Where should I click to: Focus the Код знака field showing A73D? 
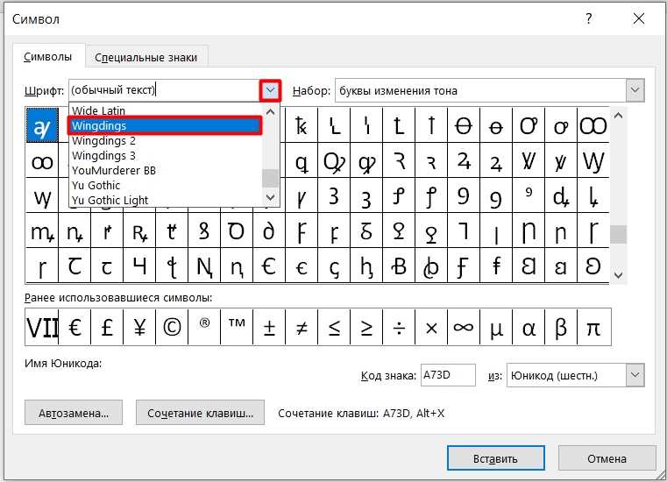pyautogui.click(x=448, y=375)
